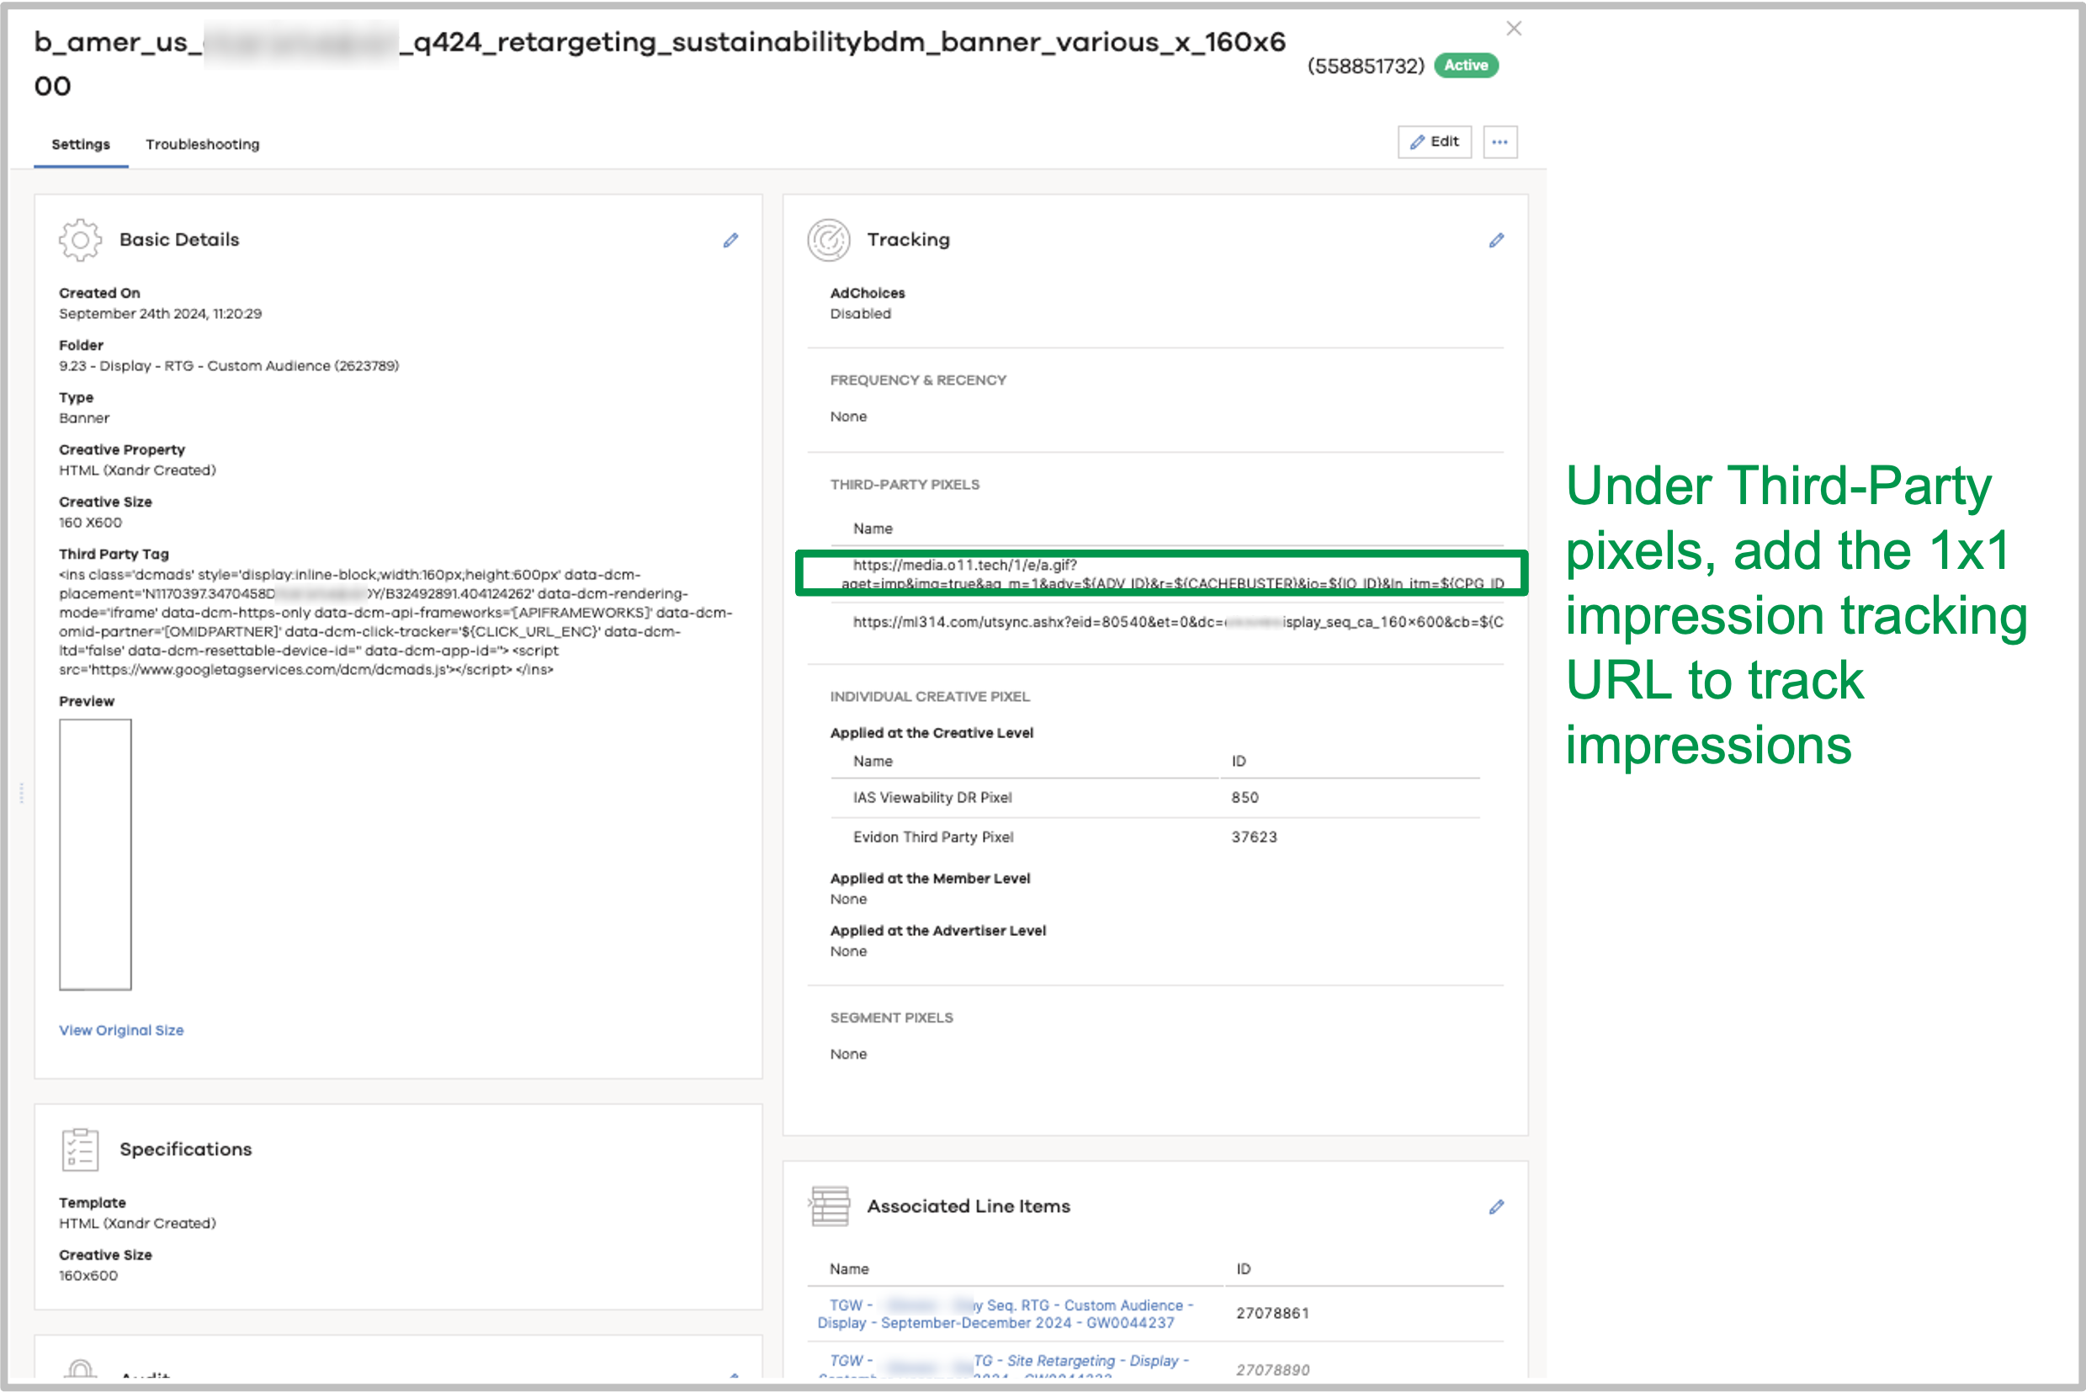The width and height of the screenshot is (2086, 1392).
Task: Switch to the Troubleshooting tab
Action: 203,144
